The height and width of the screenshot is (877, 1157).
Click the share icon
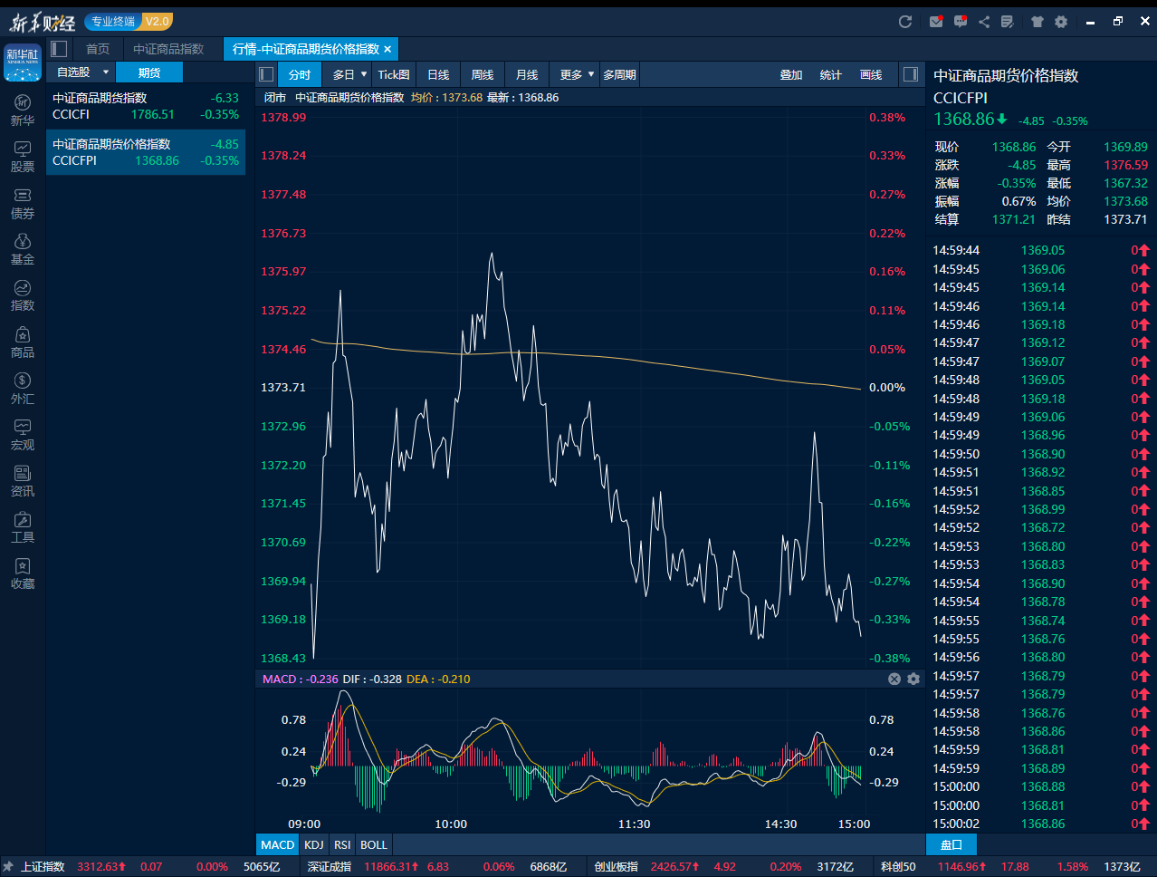[x=984, y=22]
